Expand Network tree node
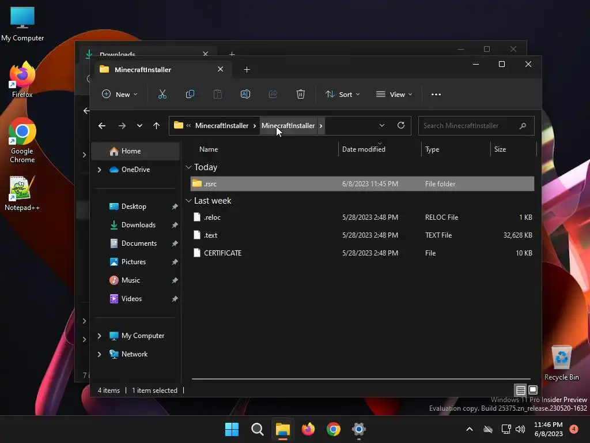The height and width of the screenshot is (443, 590). coord(99,354)
